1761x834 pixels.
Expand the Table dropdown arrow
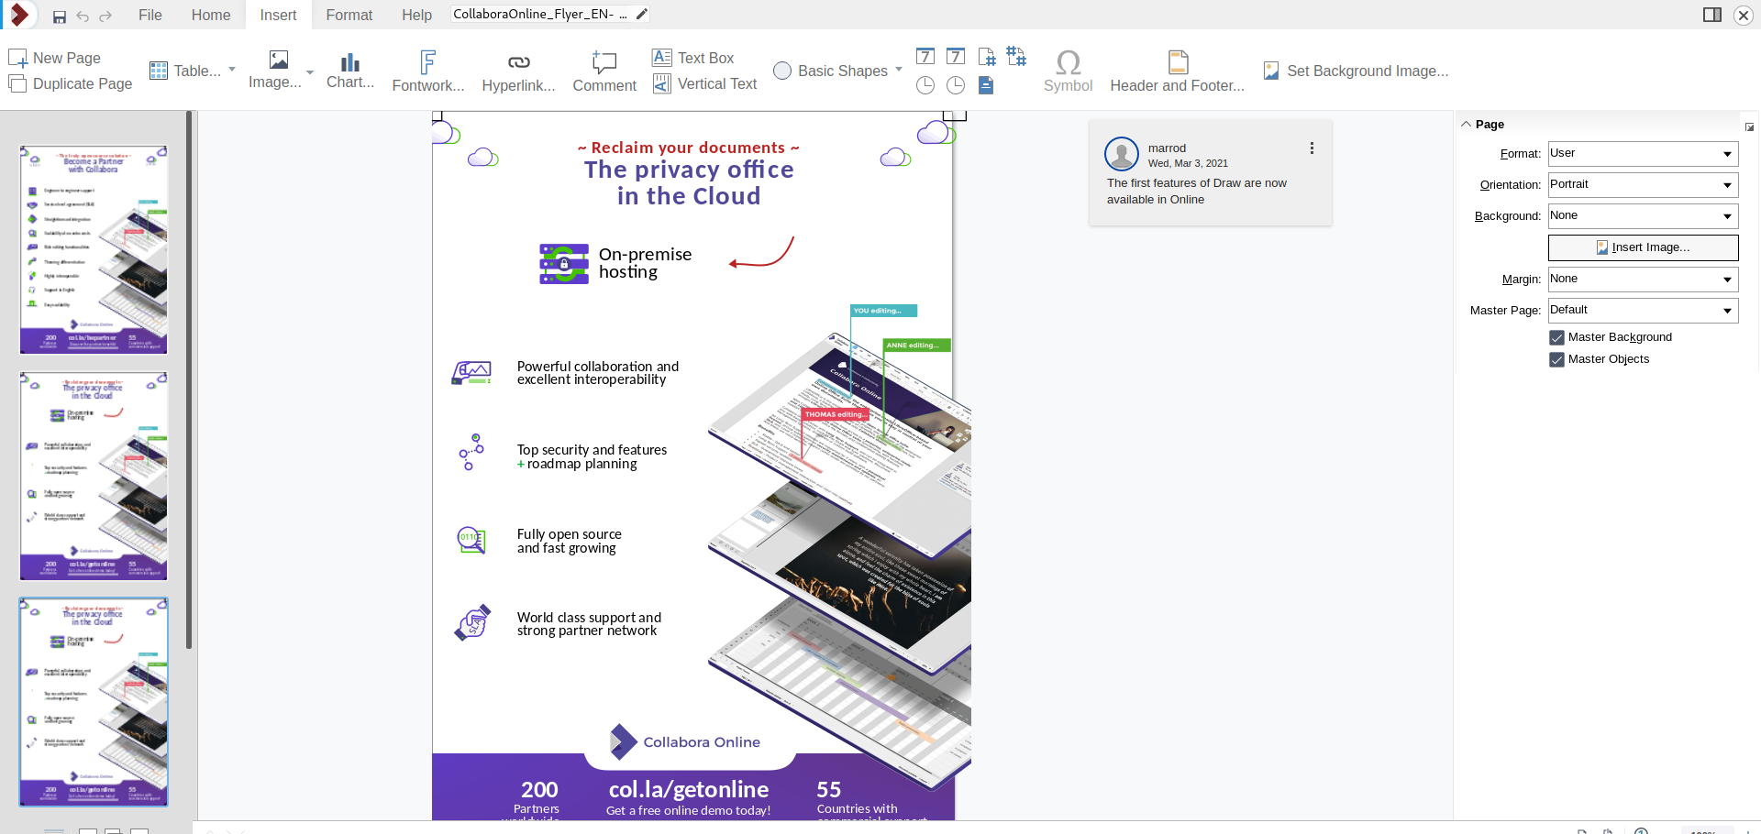(x=232, y=70)
